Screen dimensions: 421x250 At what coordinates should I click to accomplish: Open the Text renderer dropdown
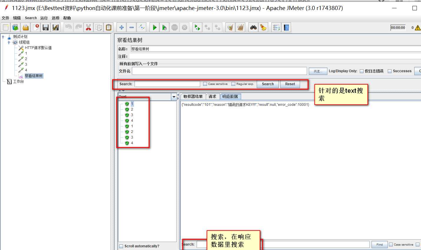tap(174, 97)
